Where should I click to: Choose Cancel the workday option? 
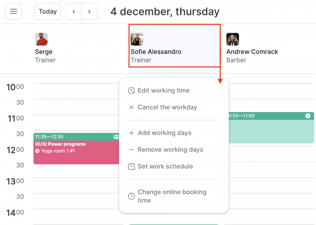167,107
